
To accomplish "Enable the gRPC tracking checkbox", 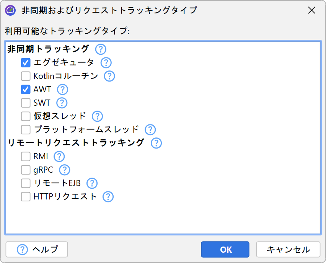I will 26,170.
